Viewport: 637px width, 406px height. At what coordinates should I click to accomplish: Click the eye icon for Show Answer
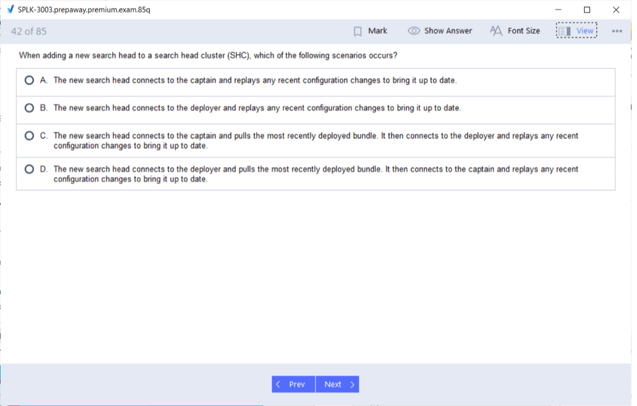coord(414,31)
